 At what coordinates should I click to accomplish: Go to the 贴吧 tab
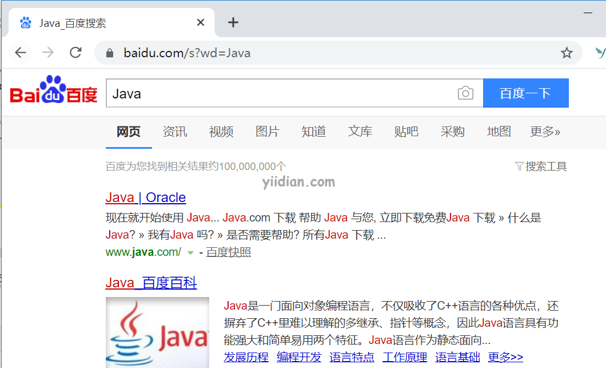click(x=406, y=132)
